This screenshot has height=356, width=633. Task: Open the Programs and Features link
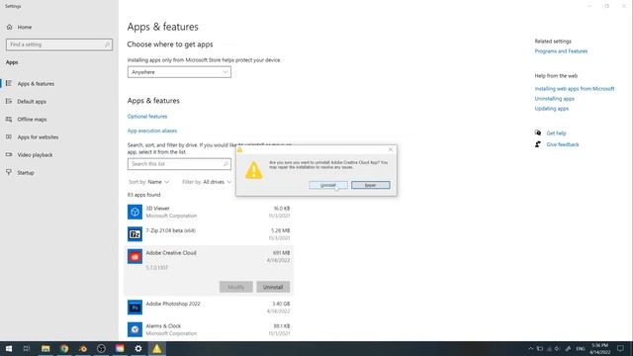point(561,51)
